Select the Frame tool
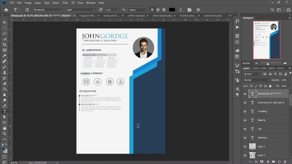Viewport: 292px width, 164px height. coord(5,50)
